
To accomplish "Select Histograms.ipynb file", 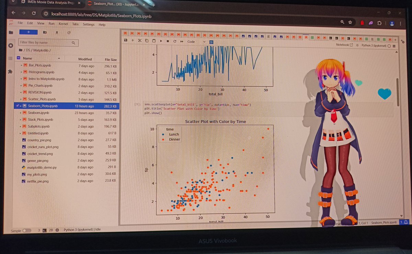I will tap(41, 72).
